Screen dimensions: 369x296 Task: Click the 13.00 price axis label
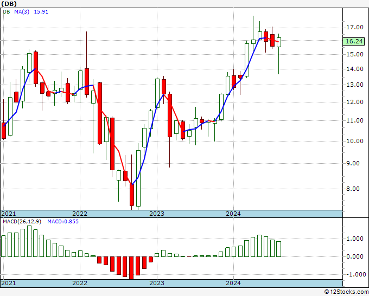point(355,85)
